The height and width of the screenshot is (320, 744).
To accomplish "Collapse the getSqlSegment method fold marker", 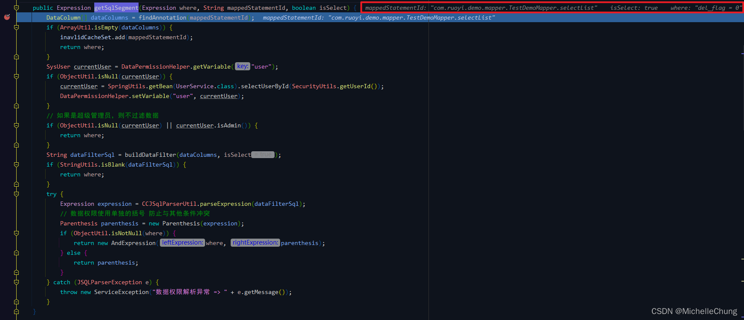I will pyautogui.click(x=16, y=8).
